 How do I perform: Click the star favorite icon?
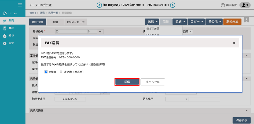[x=246, y=20]
